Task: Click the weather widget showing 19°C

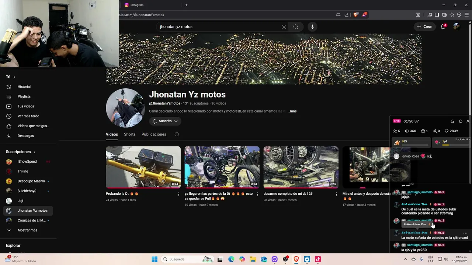Action: (x=20, y=259)
